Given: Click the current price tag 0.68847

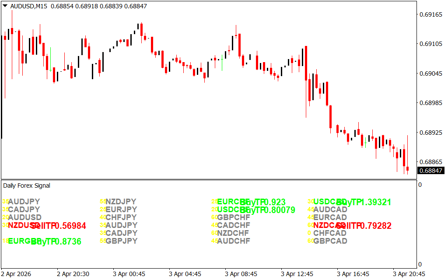Looking at the screenshot, I should [430, 170].
